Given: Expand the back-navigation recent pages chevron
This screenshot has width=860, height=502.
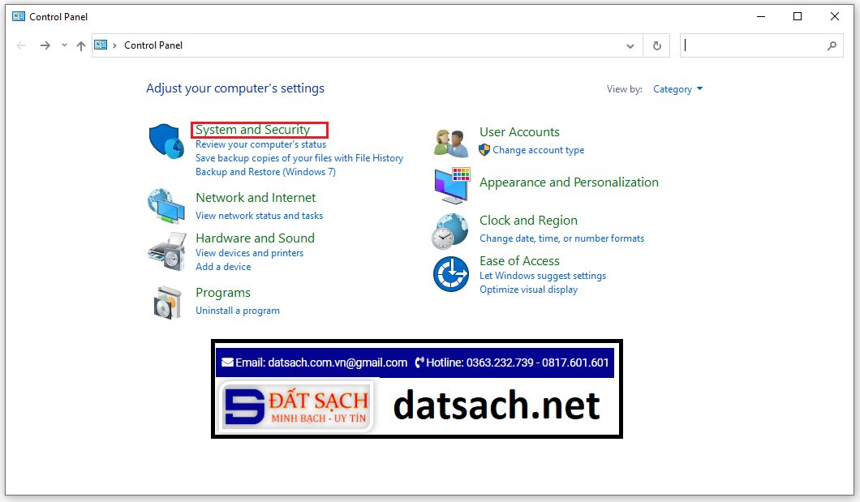Looking at the screenshot, I should (x=63, y=45).
